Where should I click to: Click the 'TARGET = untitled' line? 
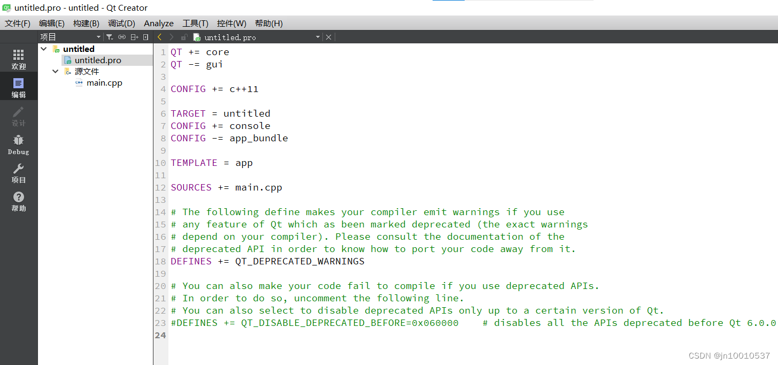tap(220, 113)
